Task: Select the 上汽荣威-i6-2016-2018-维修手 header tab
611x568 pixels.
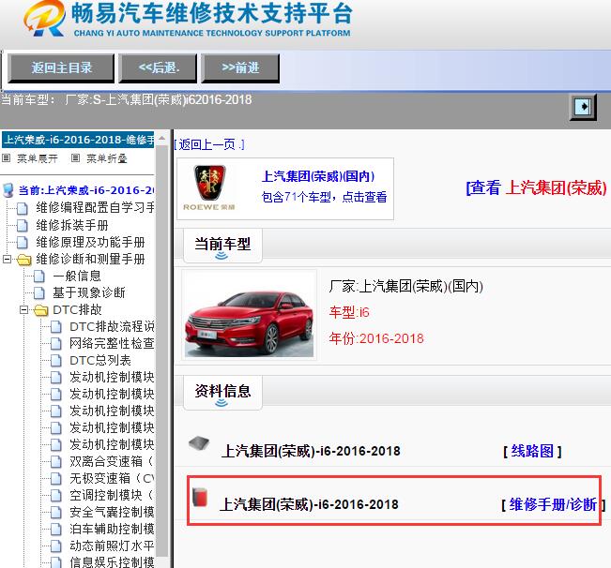Action: (78, 140)
